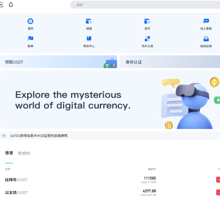This screenshot has height=199, width=220.
Task: Open the 帮助中心 help center icon
Action: point(89,39)
